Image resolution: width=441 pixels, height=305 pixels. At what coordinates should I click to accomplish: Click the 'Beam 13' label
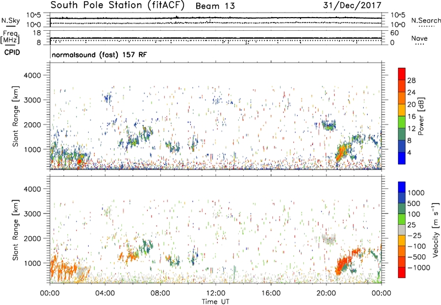[x=215, y=6]
